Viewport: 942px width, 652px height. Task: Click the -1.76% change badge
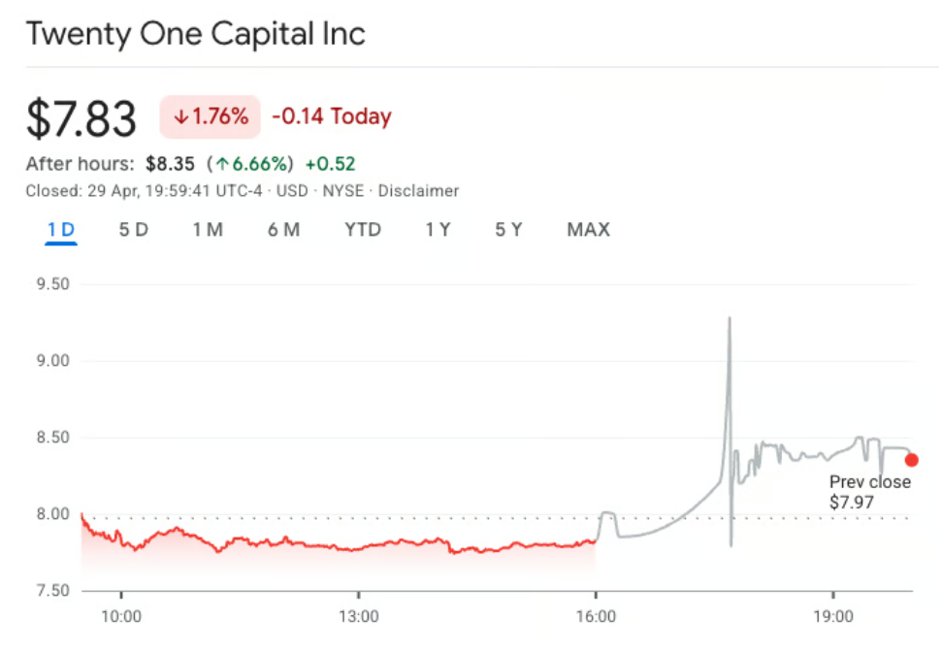(211, 117)
